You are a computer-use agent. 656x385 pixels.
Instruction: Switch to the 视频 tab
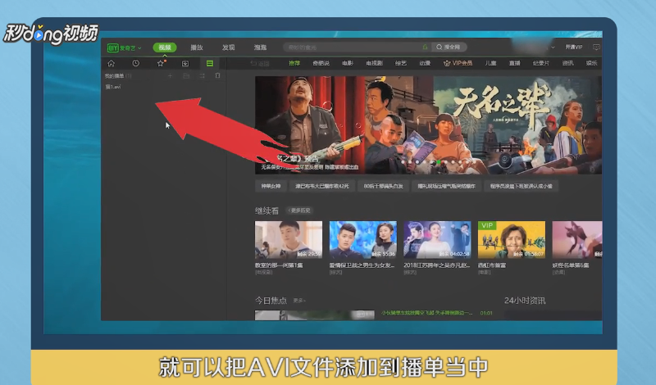165,48
